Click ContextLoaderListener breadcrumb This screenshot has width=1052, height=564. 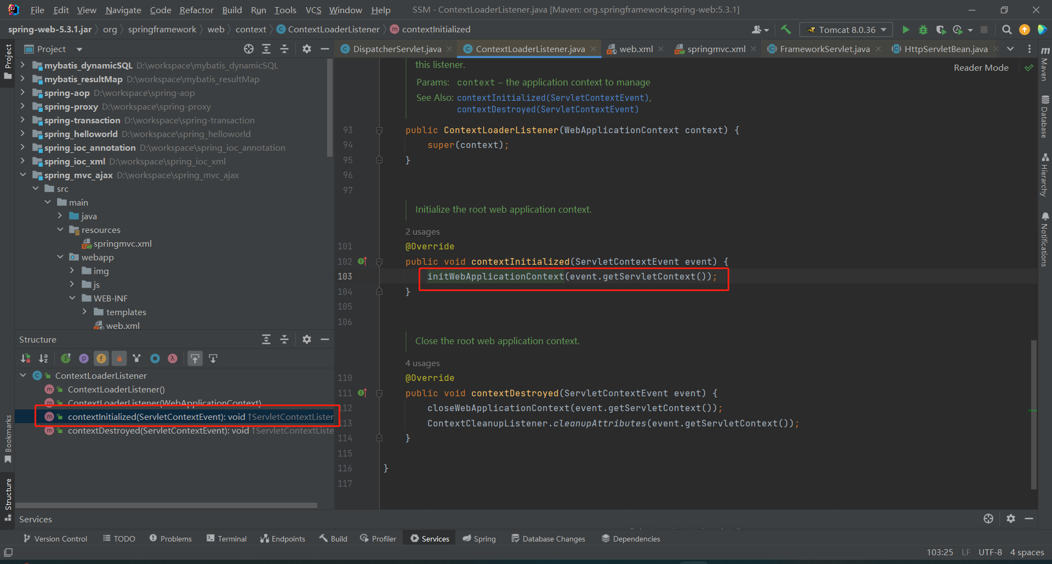328,30
